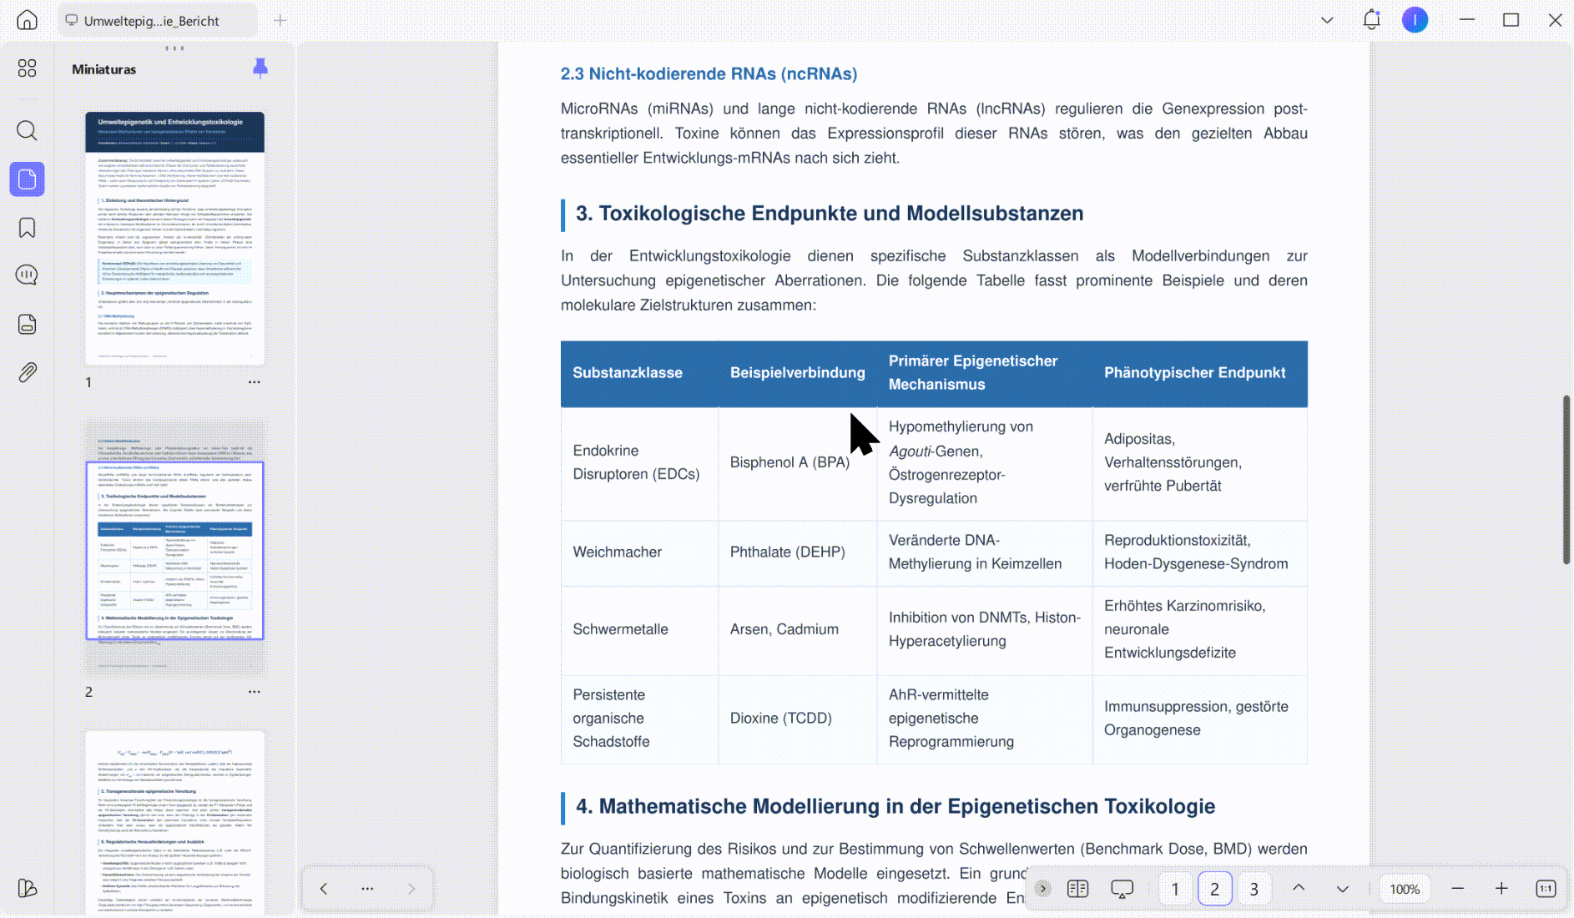The height and width of the screenshot is (918, 1574).
Task: Open the more options ellipsis beside navigation arrows
Action: [x=367, y=889]
